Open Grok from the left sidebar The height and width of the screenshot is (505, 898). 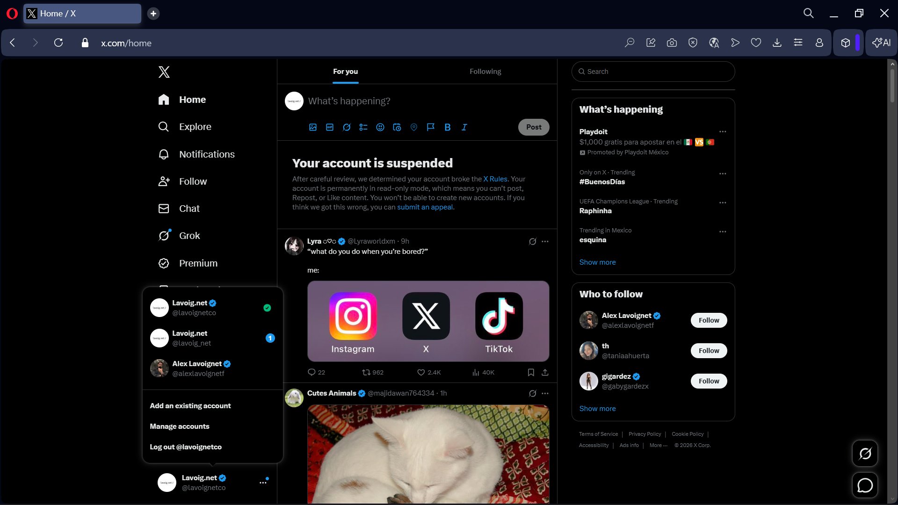189,236
